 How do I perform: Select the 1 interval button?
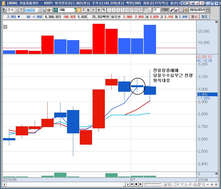click(109, 10)
